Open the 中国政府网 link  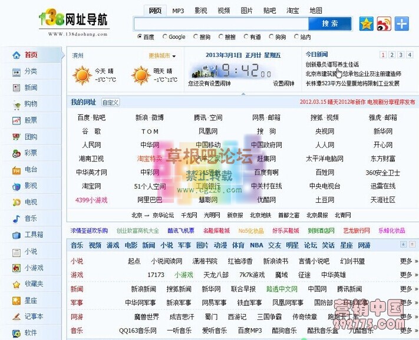point(266,145)
